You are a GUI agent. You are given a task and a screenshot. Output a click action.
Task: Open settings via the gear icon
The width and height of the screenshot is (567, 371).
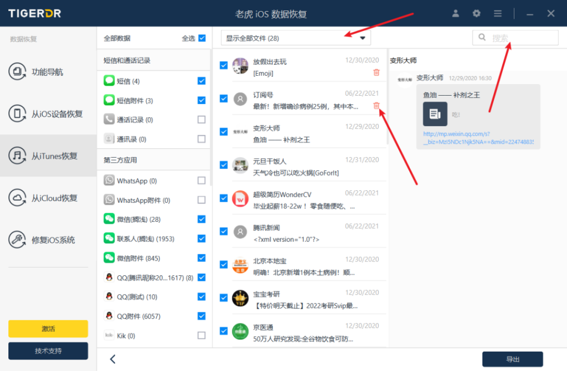click(476, 13)
